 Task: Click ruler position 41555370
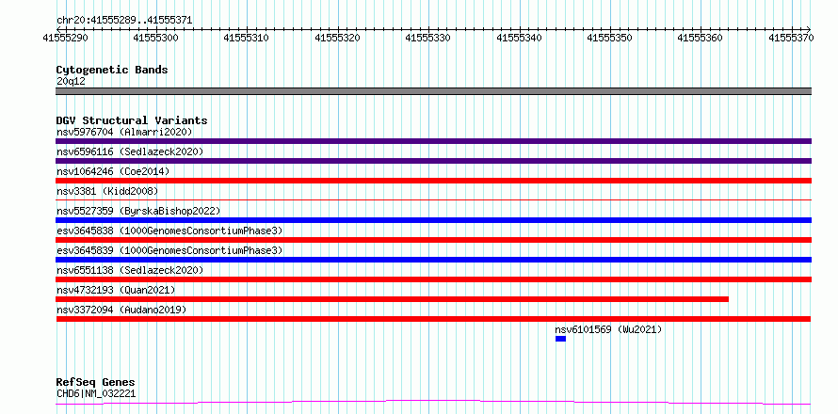pyautogui.click(x=792, y=38)
